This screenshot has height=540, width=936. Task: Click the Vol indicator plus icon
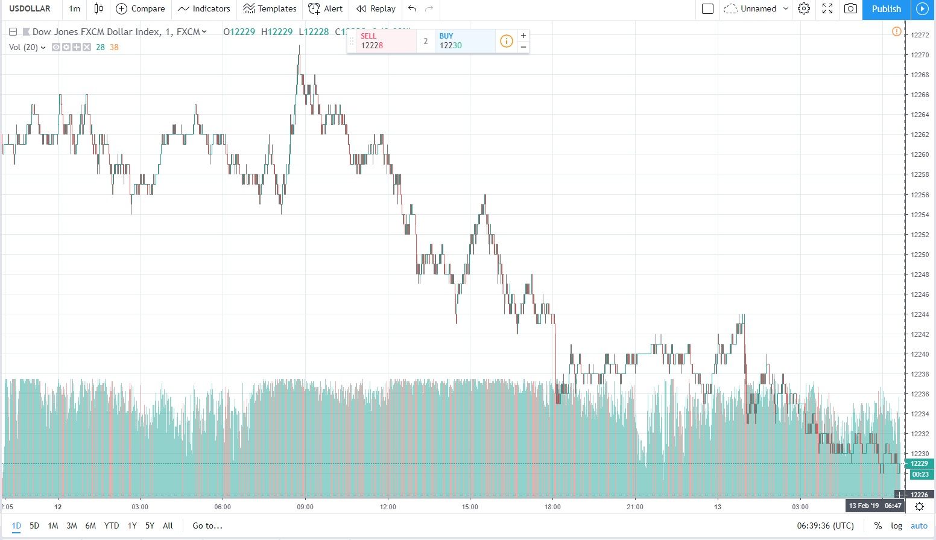click(77, 47)
